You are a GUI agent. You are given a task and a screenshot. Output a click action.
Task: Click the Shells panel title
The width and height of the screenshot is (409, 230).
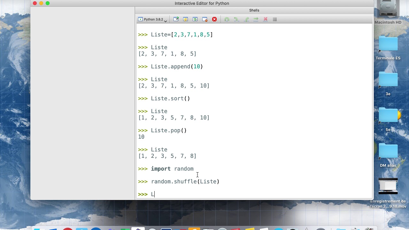(254, 10)
